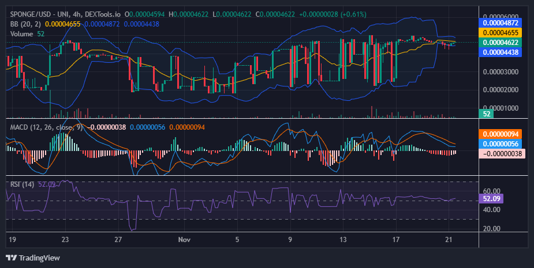This screenshot has width=534, height=268.
Task: Click the date 9 on time axis
Action: click(290, 239)
